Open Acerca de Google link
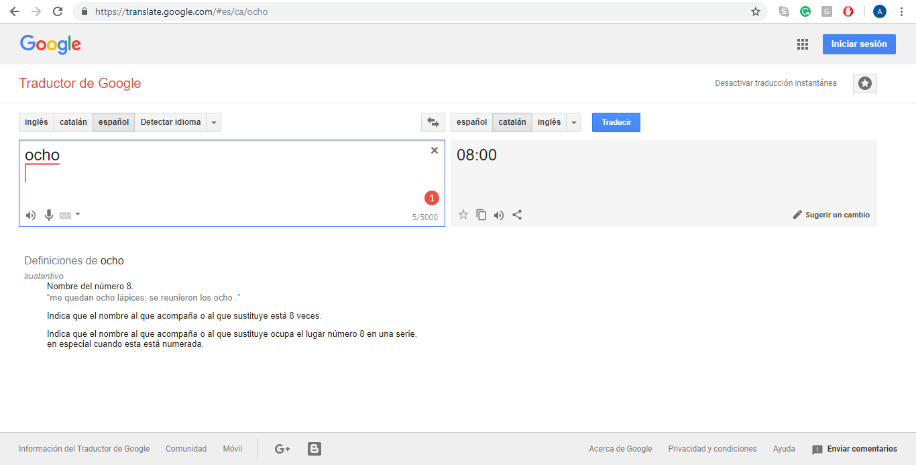This screenshot has width=916, height=465. 620,449
